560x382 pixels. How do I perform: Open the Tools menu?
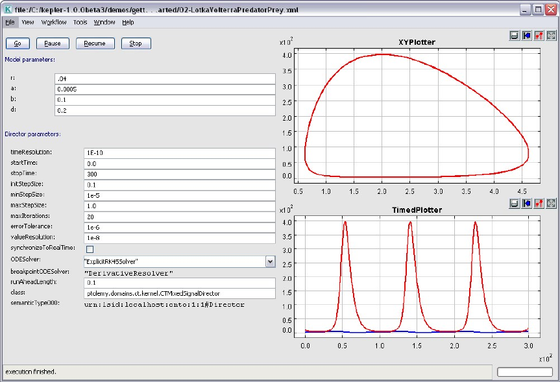point(80,22)
